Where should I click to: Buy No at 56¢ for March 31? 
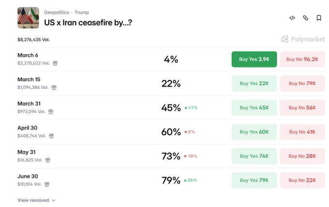(x=302, y=107)
